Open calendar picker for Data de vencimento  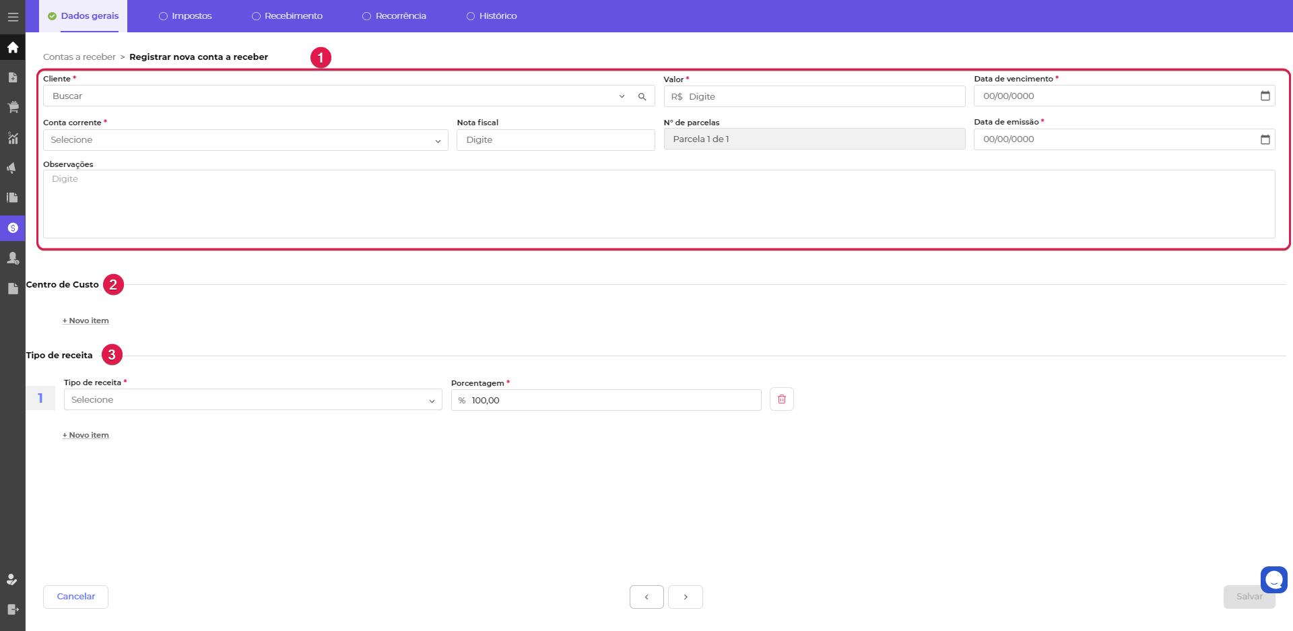(x=1265, y=96)
